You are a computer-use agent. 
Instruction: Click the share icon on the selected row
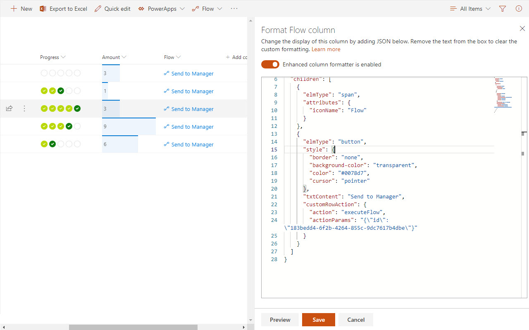click(9, 108)
